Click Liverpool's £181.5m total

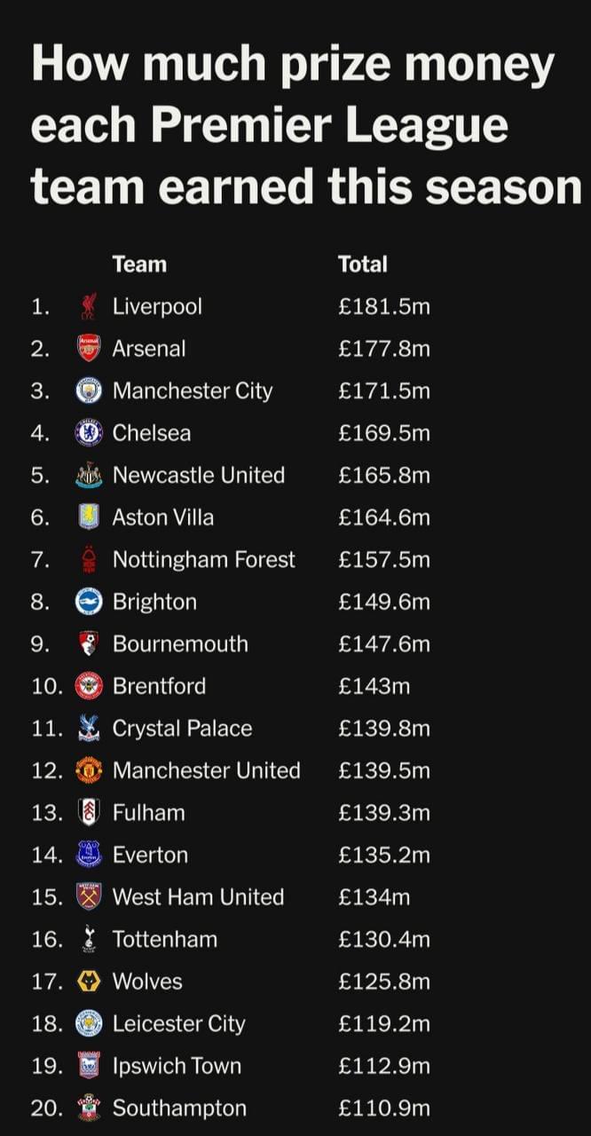(383, 306)
